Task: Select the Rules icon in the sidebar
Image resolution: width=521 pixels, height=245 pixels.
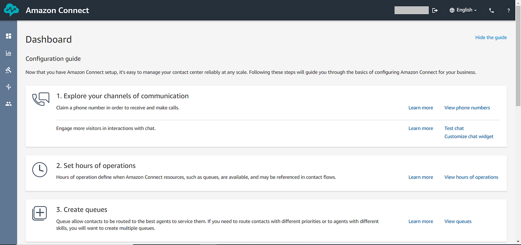Action: (x=8, y=70)
